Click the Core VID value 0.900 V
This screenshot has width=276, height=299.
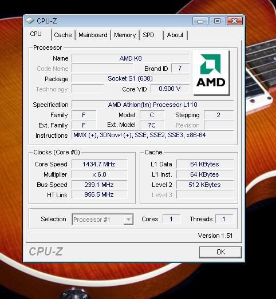coord(170,89)
